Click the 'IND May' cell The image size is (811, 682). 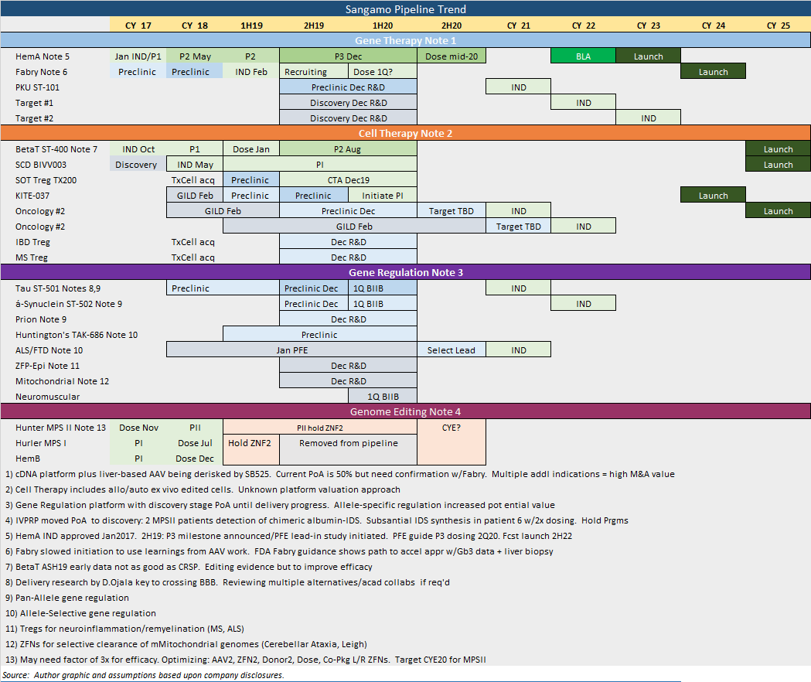point(195,165)
